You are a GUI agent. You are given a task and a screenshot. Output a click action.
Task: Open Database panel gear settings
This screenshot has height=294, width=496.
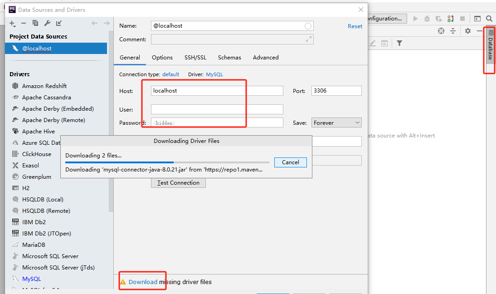coord(468,31)
